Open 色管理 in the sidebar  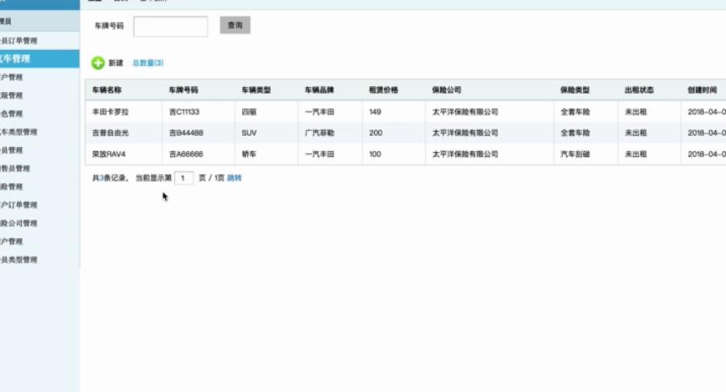[x=11, y=114]
